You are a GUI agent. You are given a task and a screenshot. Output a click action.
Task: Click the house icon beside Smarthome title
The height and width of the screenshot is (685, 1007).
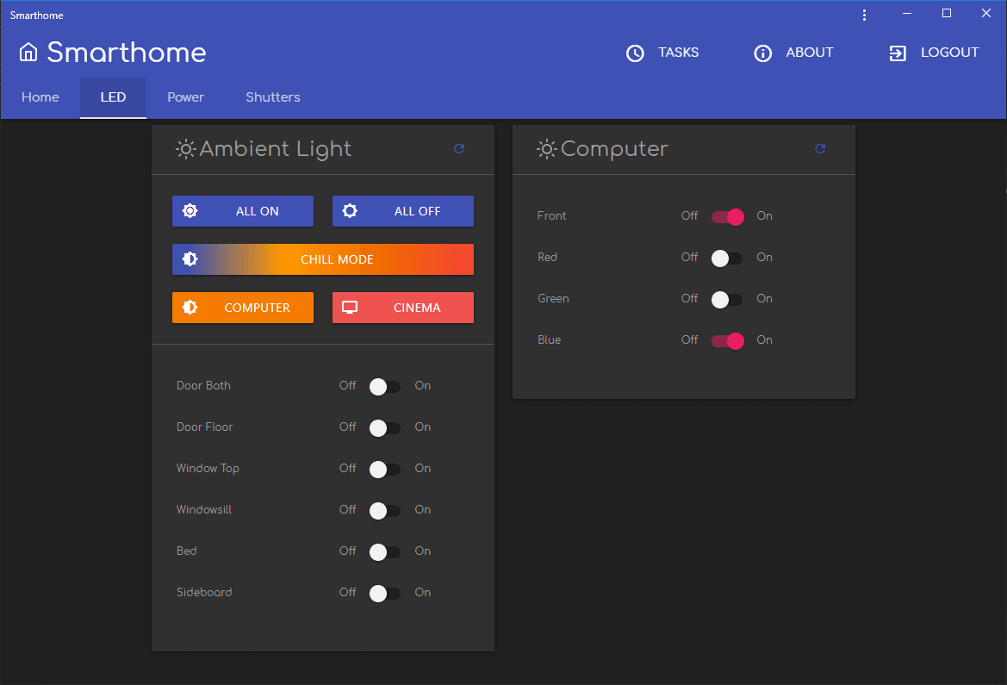click(x=28, y=52)
